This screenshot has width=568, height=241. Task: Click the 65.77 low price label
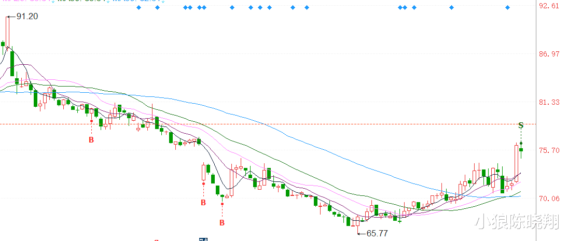(x=377, y=234)
